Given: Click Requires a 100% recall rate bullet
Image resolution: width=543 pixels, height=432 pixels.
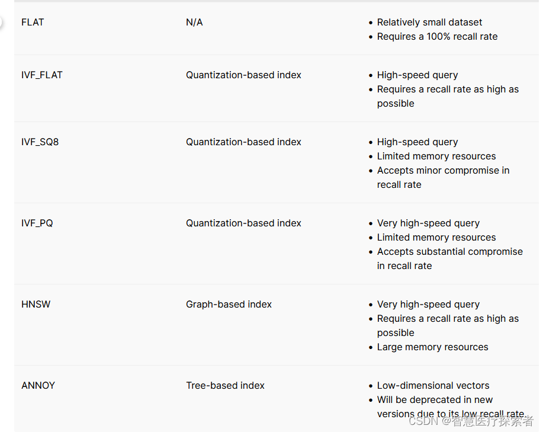Looking at the screenshot, I should [x=437, y=36].
